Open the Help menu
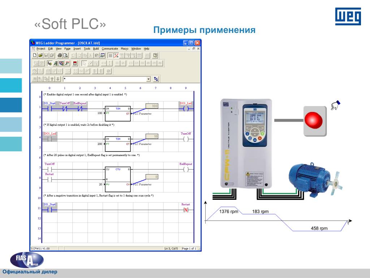Image resolution: width=370 pixels, height=278 pixels. (x=147, y=49)
